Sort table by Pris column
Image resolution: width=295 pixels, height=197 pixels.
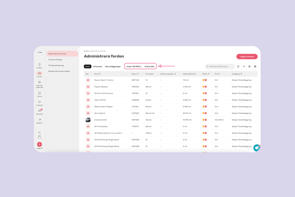point(216,74)
